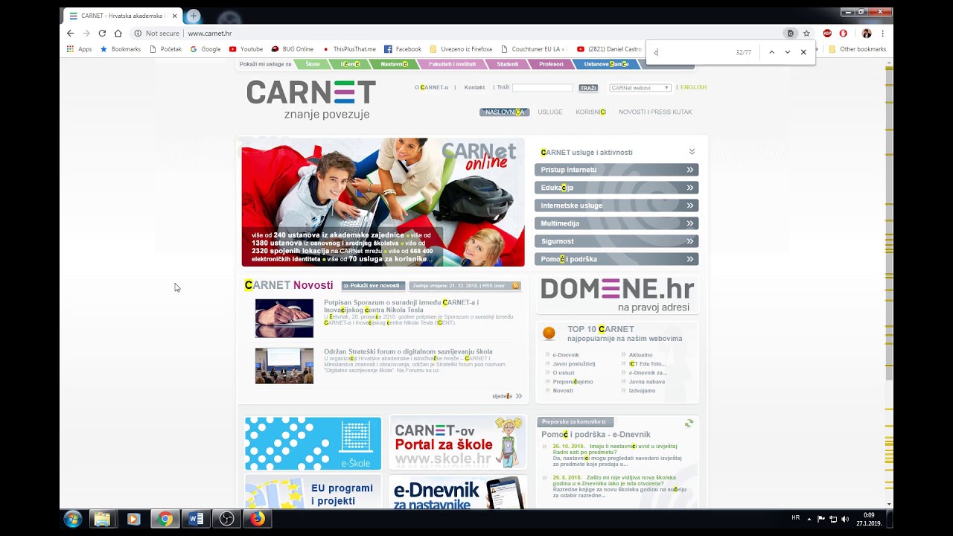Open the browser home page icon
This screenshot has width=953, height=536.
[118, 33]
